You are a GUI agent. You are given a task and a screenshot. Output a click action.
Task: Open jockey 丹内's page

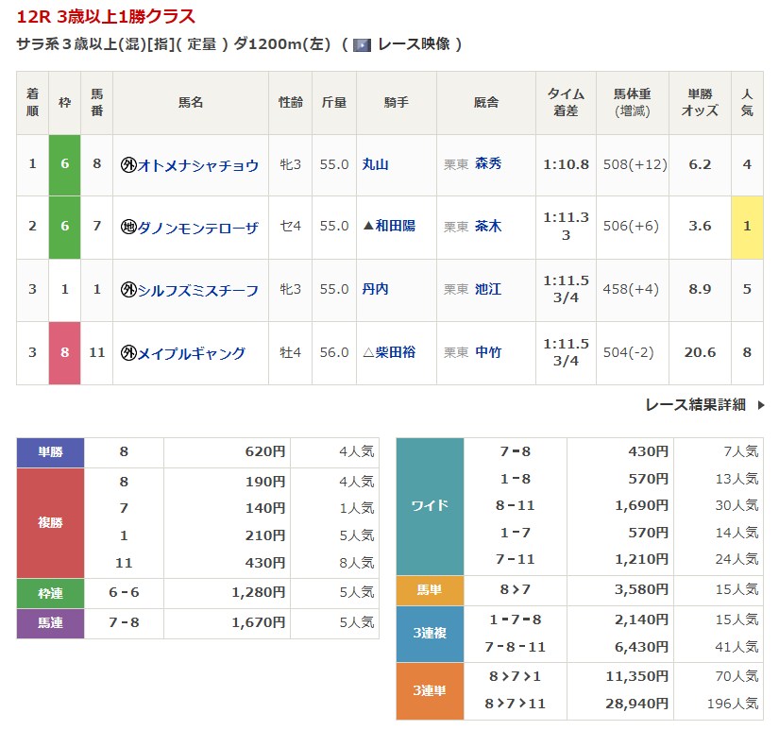click(376, 290)
